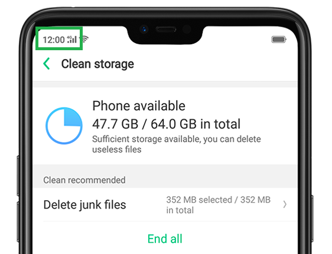The width and height of the screenshot is (332, 254).
Task: Click the blue storage pie chart icon
Action: [64, 126]
